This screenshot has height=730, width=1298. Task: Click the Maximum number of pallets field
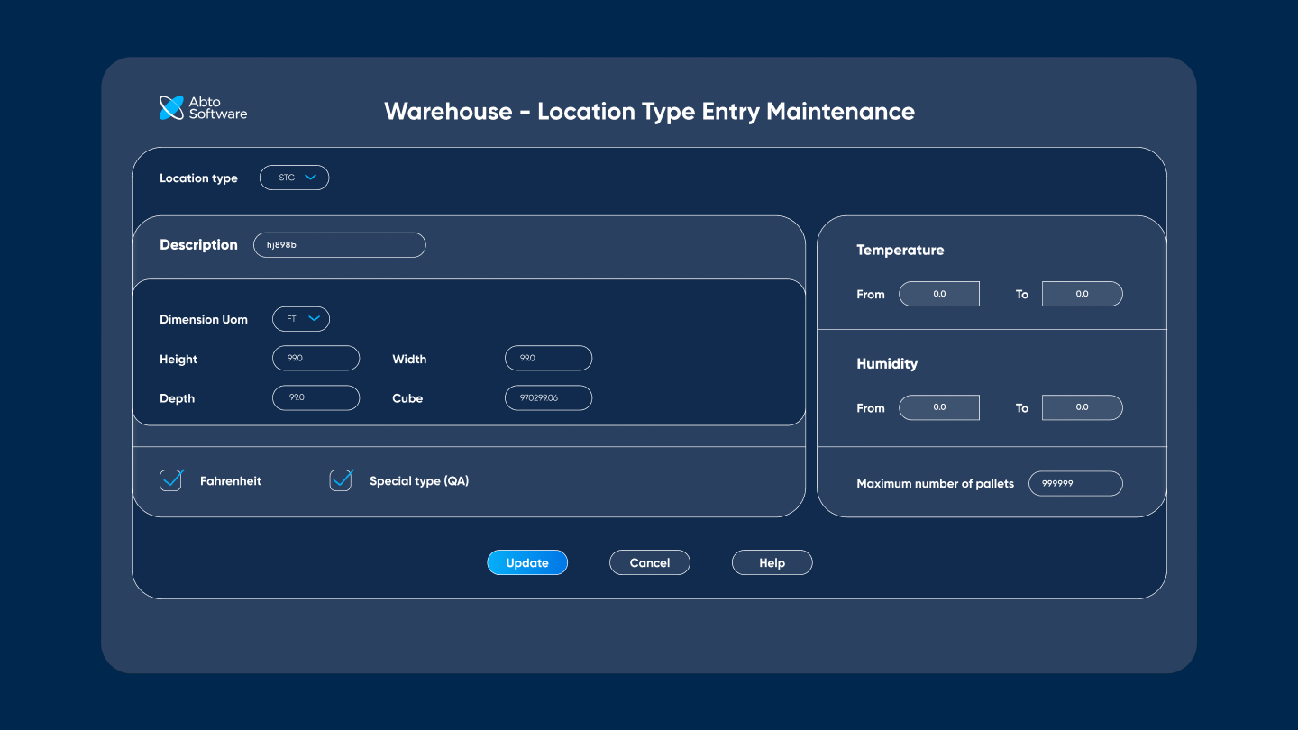point(1075,483)
